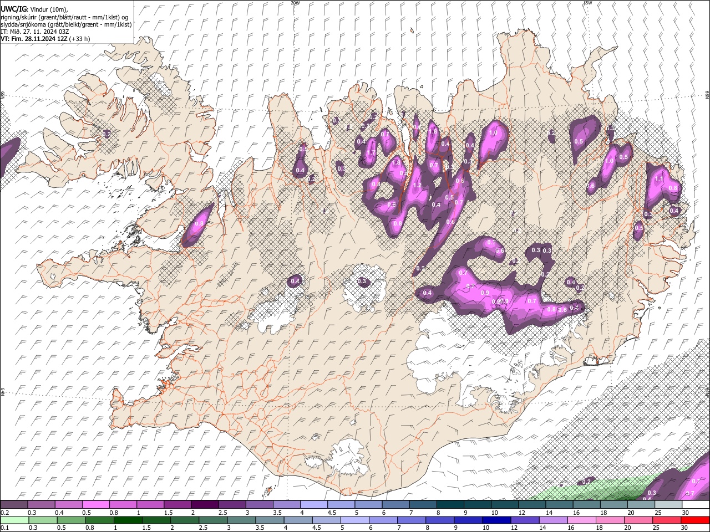Click the 15W longitude label at top
The width and height of the screenshot is (710, 532).
[x=588, y=3]
